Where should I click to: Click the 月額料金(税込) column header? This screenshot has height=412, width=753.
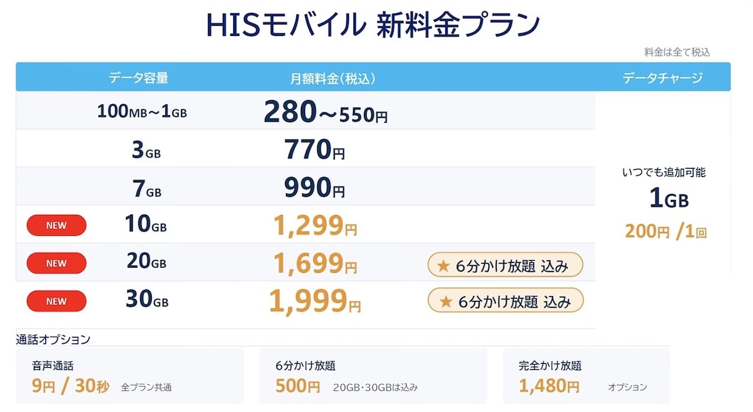[332, 79]
